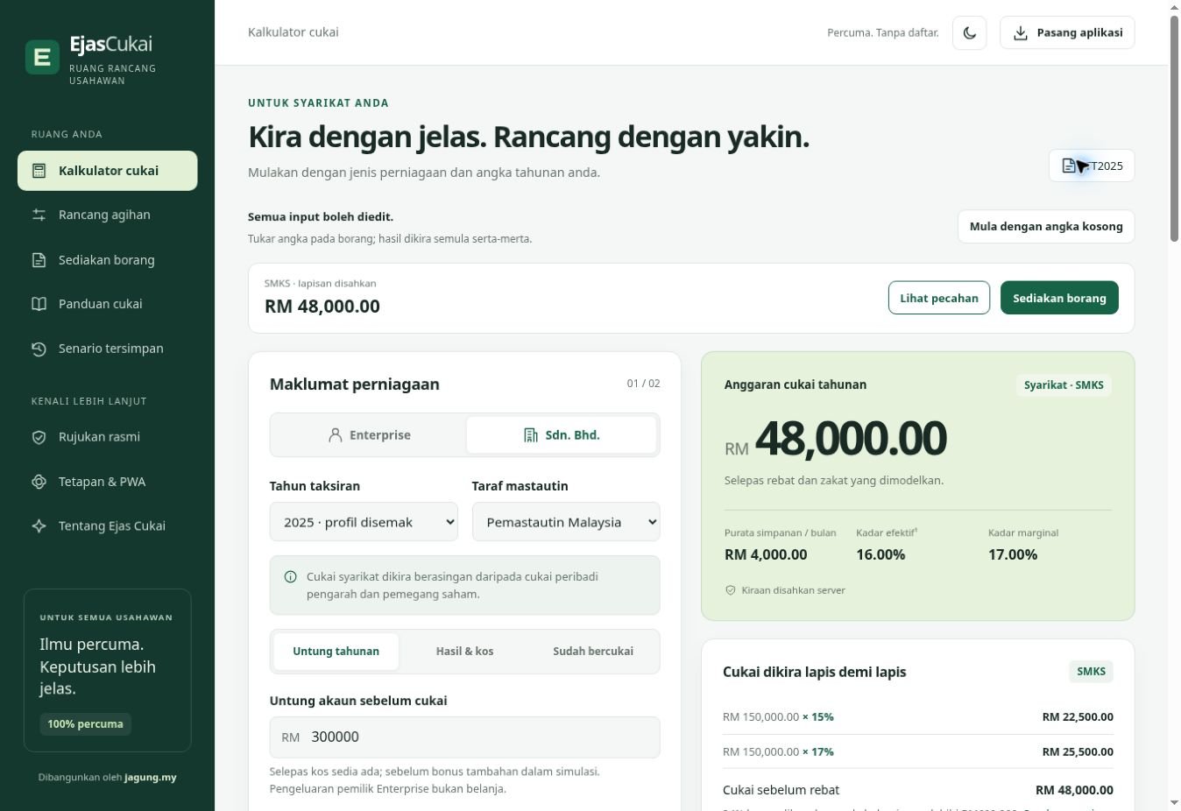Open Kalkulator cukai in the sidebar

108,171
